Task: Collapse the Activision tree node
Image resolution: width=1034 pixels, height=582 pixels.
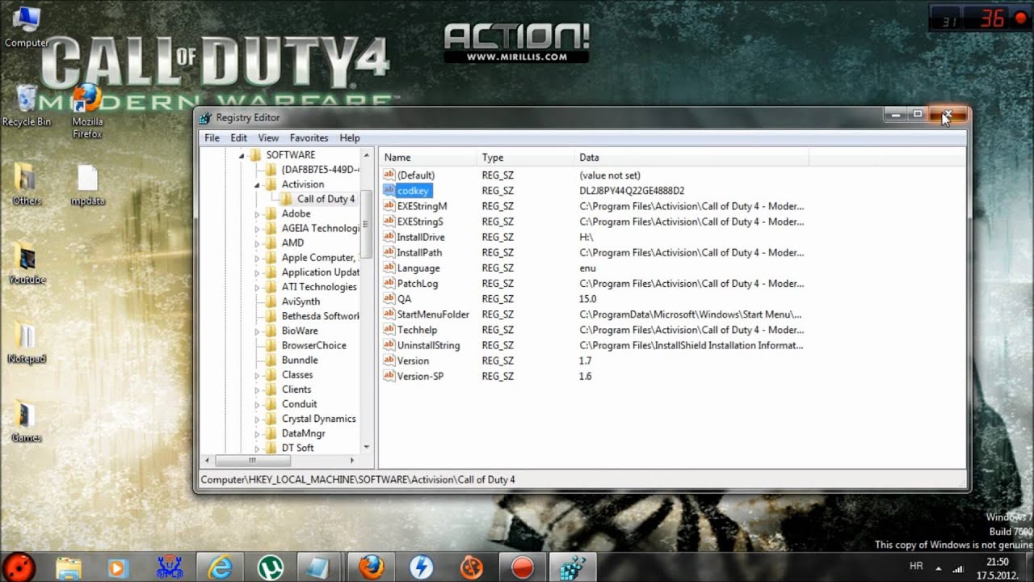Action: tap(258, 185)
